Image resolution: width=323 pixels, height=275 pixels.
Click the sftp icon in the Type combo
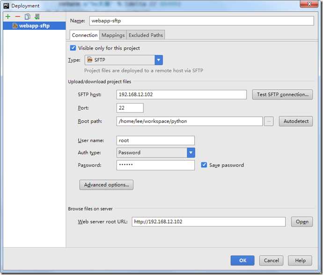[90, 60]
